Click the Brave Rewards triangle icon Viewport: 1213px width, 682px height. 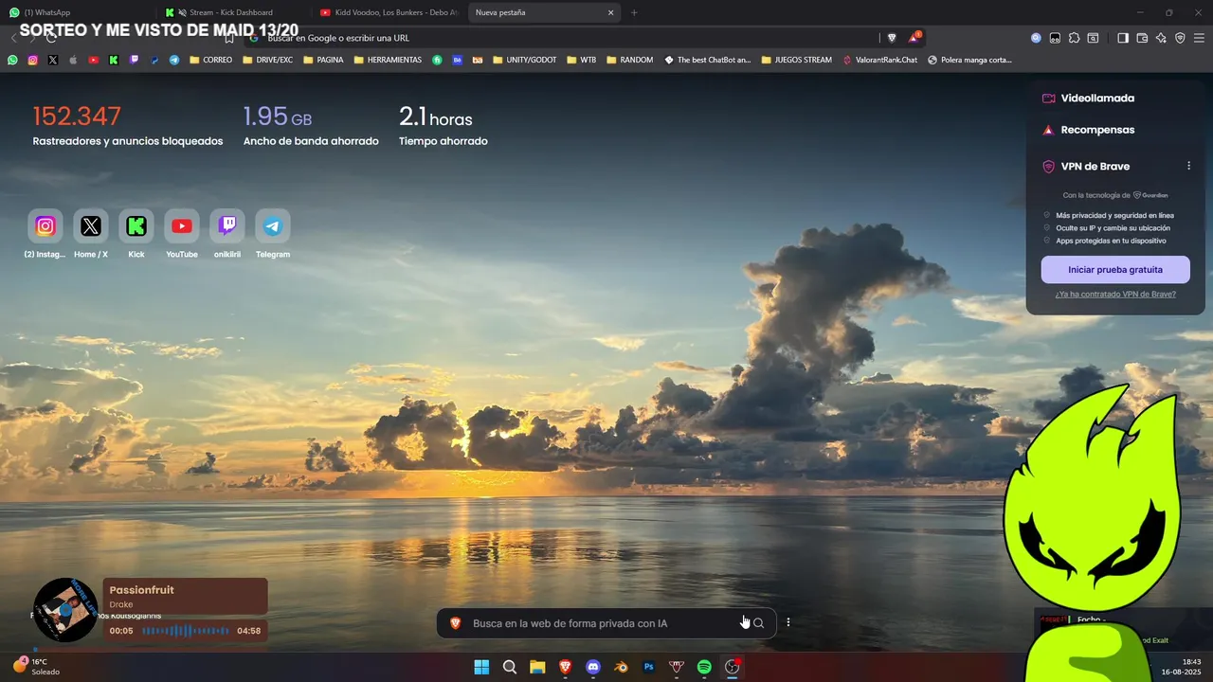point(914,38)
